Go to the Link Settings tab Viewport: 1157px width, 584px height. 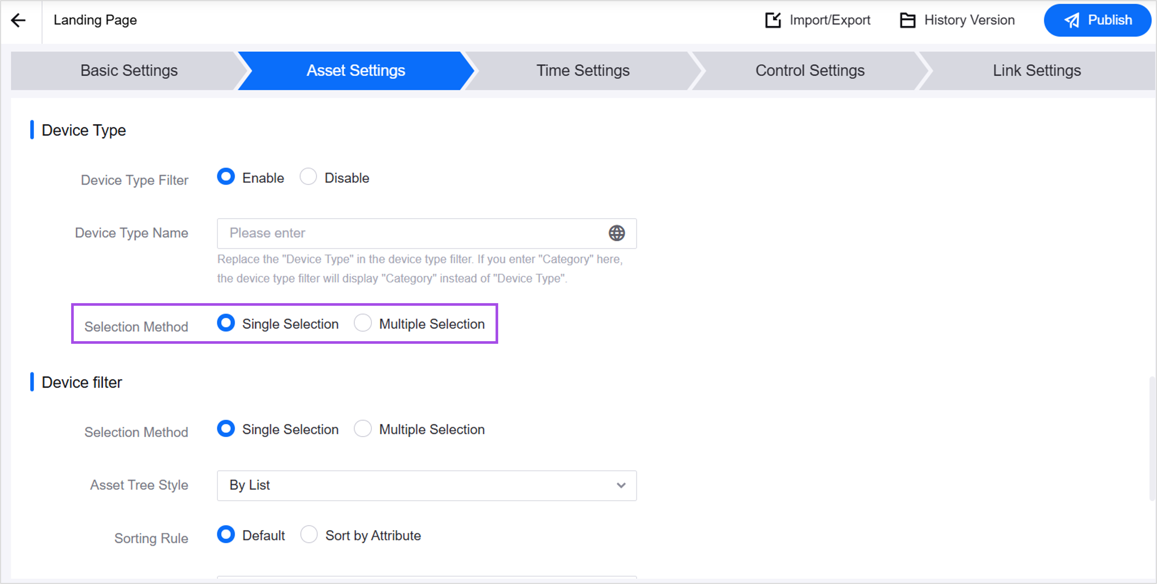(x=1036, y=71)
